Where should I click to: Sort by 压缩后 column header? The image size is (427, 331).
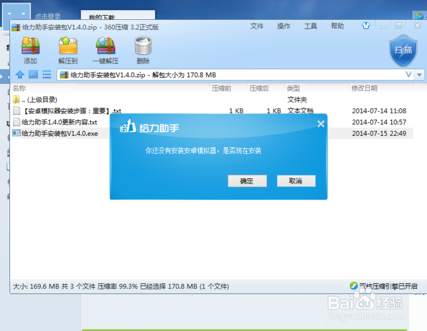pos(259,88)
